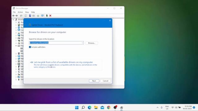This screenshot has width=198, height=111.
Task: Open the driver location path dropdown arrow
Action: (x=82, y=43)
